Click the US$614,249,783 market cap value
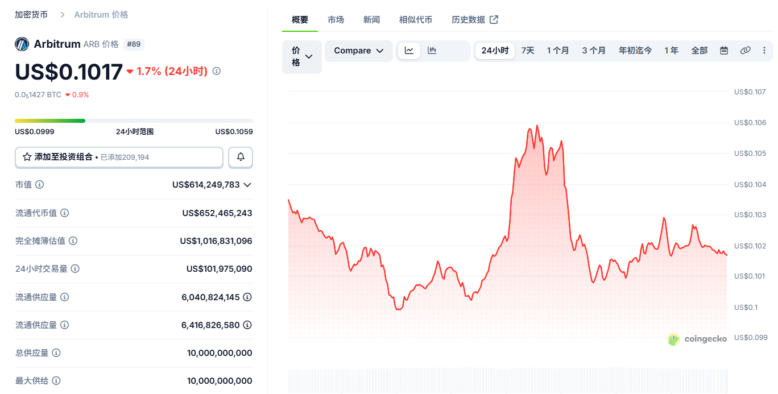This screenshot has height=394, width=778. [206, 185]
